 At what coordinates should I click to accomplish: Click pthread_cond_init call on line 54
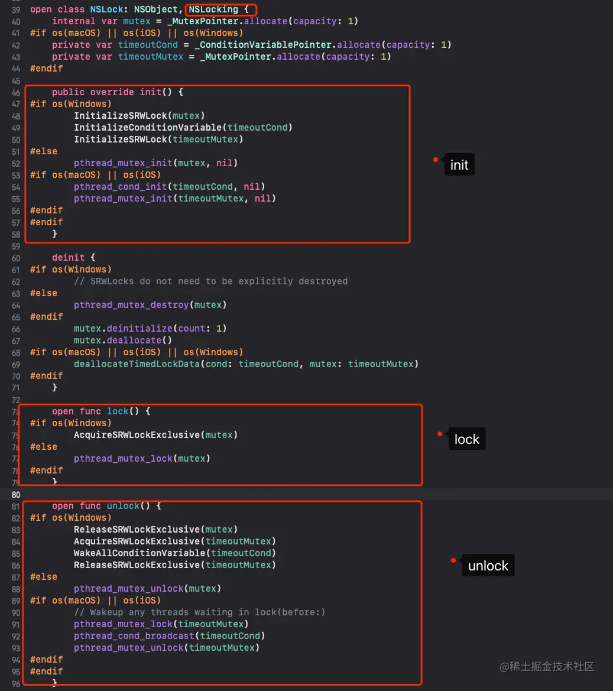click(169, 187)
